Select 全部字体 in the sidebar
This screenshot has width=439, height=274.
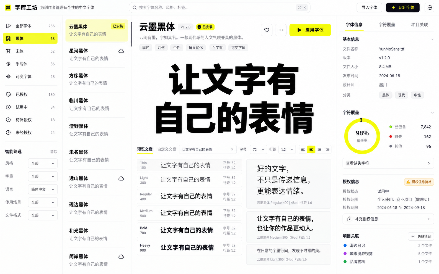coord(30,26)
